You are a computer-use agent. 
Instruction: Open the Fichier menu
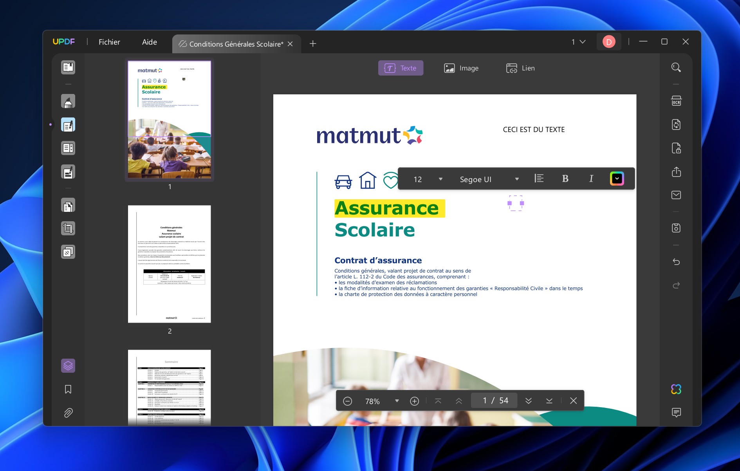point(109,42)
